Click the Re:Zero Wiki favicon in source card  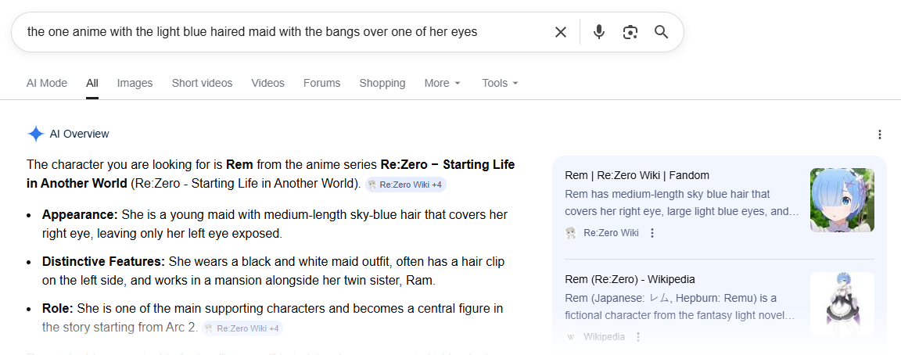pyautogui.click(x=571, y=233)
